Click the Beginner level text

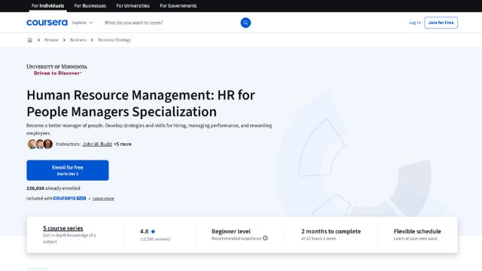coord(231,231)
